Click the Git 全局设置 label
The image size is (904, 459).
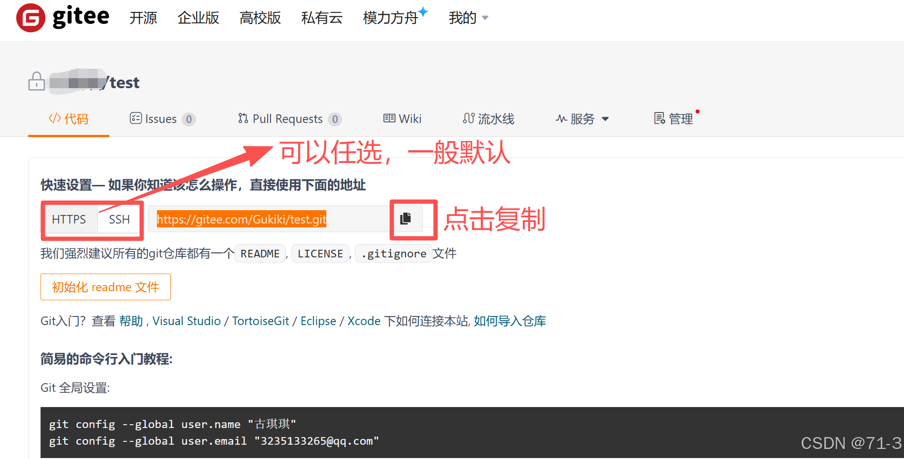[75, 388]
